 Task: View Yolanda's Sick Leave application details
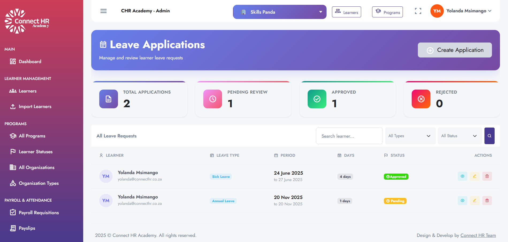pyautogui.click(x=462, y=176)
